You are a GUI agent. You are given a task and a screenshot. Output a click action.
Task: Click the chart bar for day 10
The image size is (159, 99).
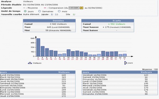point(69,53)
